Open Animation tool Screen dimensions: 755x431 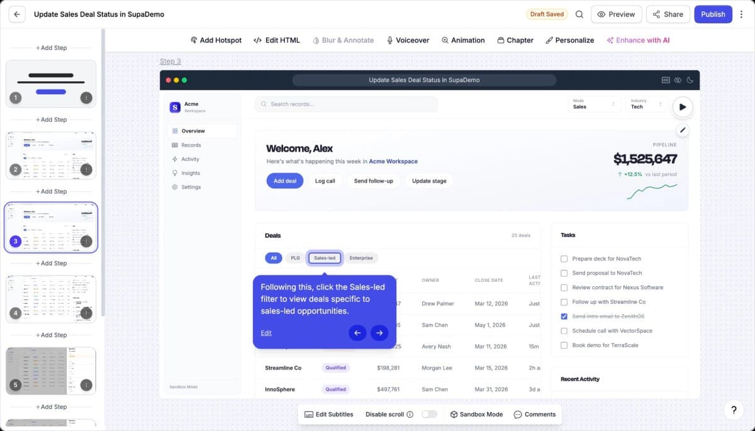pos(463,40)
